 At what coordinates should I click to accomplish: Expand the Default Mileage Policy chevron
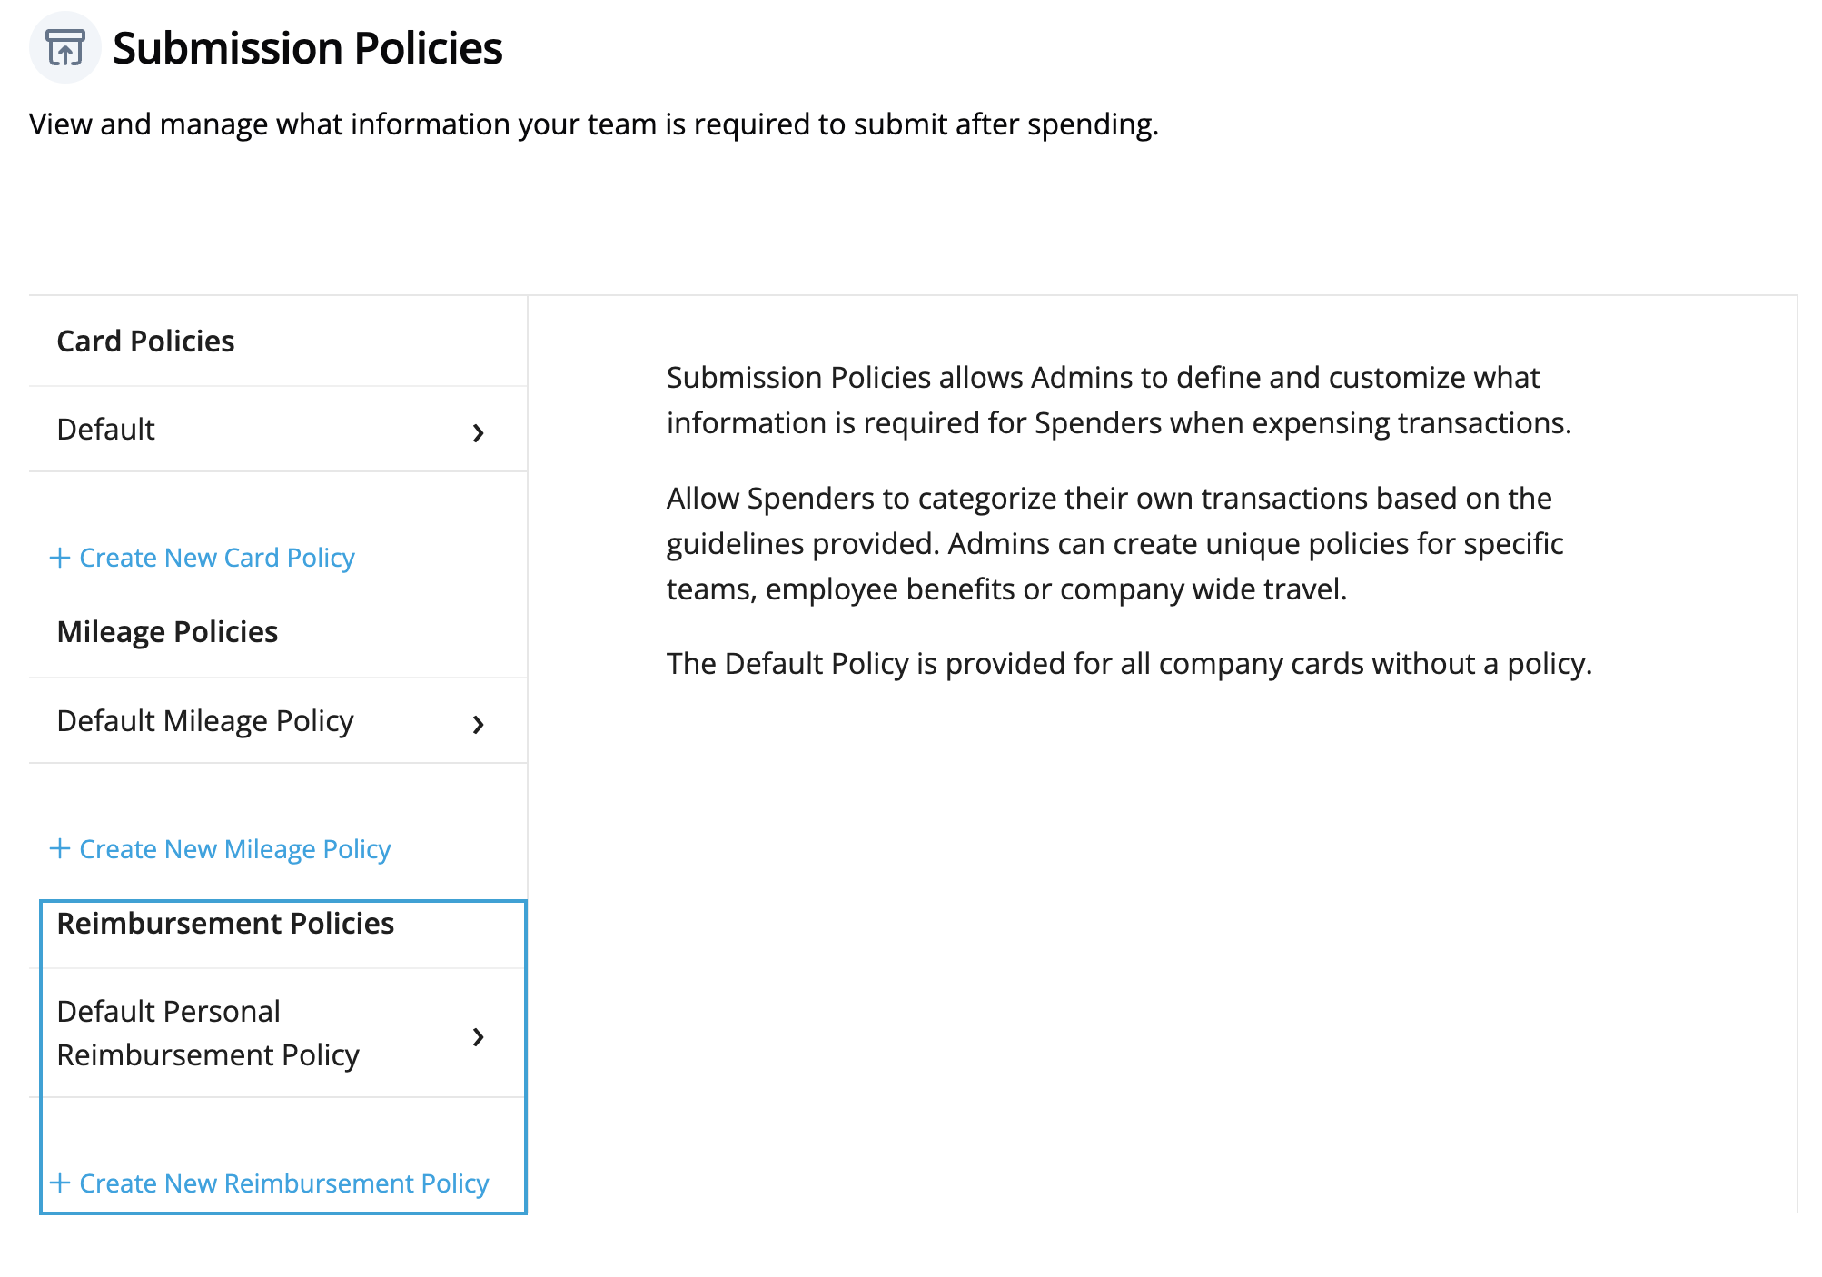click(x=478, y=724)
